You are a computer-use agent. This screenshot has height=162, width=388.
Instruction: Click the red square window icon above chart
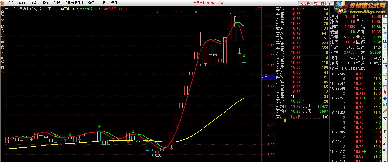click(x=259, y=9)
